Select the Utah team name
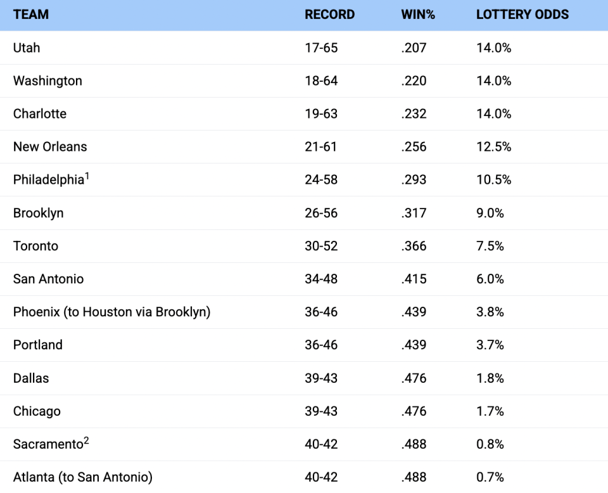 (x=27, y=48)
